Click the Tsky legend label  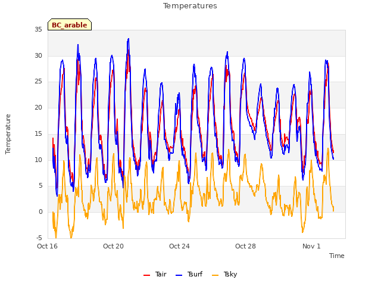click(x=230, y=274)
